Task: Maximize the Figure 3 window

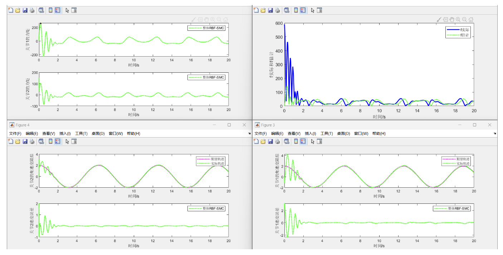Action: click(474, 125)
